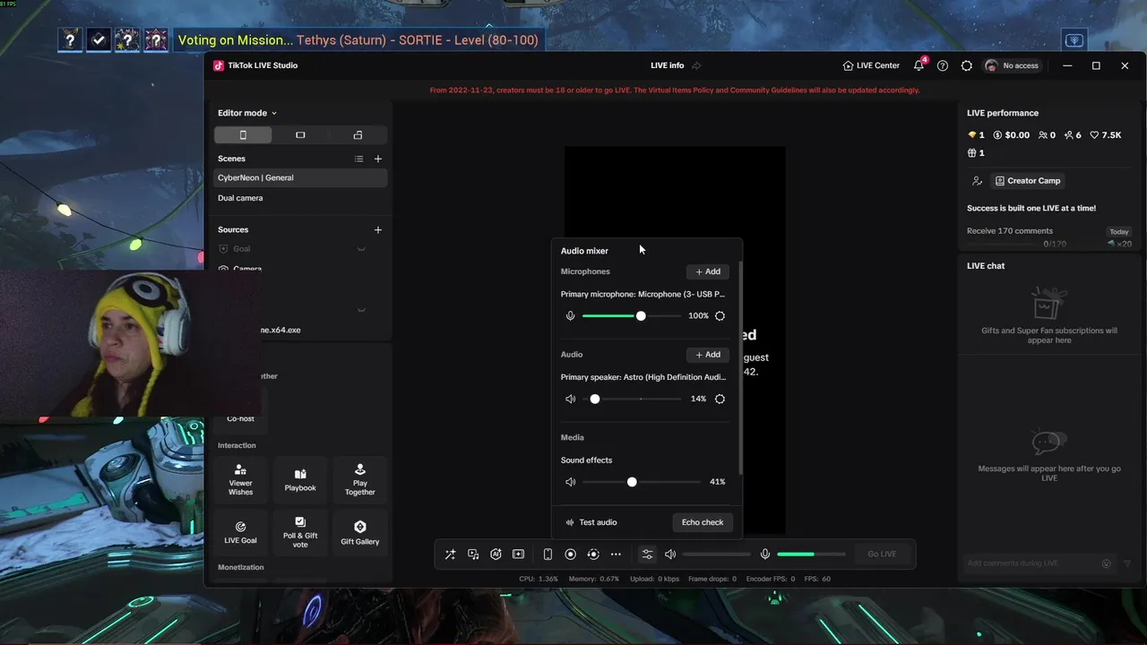The height and width of the screenshot is (645, 1147).
Task: Mute the Sound effects media audio
Action: [570, 482]
